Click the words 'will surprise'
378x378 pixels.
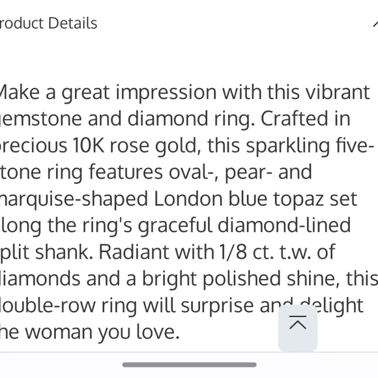pyautogui.click(x=198, y=306)
